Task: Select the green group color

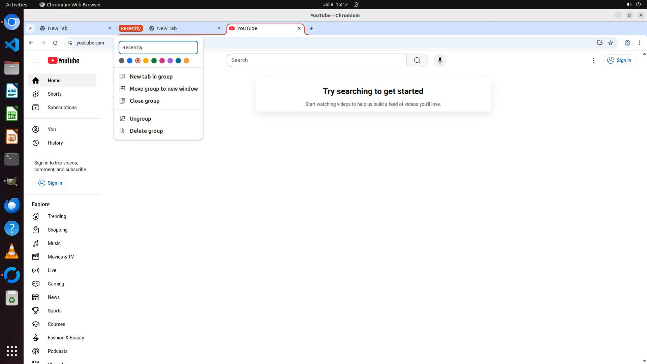Action: click(154, 61)
